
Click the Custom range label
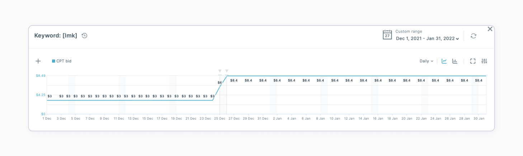pyautogui.click(x=409, y=31)
